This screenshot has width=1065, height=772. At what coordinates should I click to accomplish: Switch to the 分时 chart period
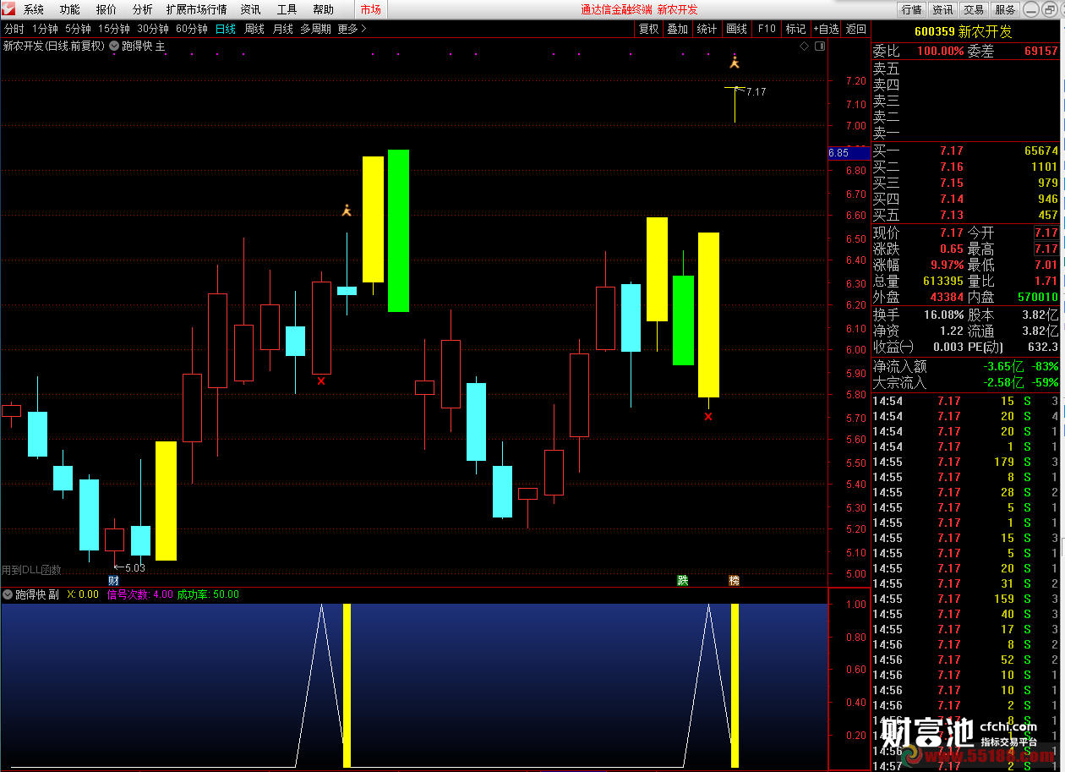click(x=14, y=29)
